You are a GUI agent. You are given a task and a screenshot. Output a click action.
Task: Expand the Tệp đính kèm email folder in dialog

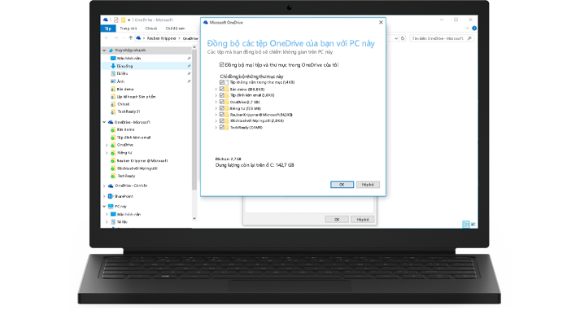point(216,95)
